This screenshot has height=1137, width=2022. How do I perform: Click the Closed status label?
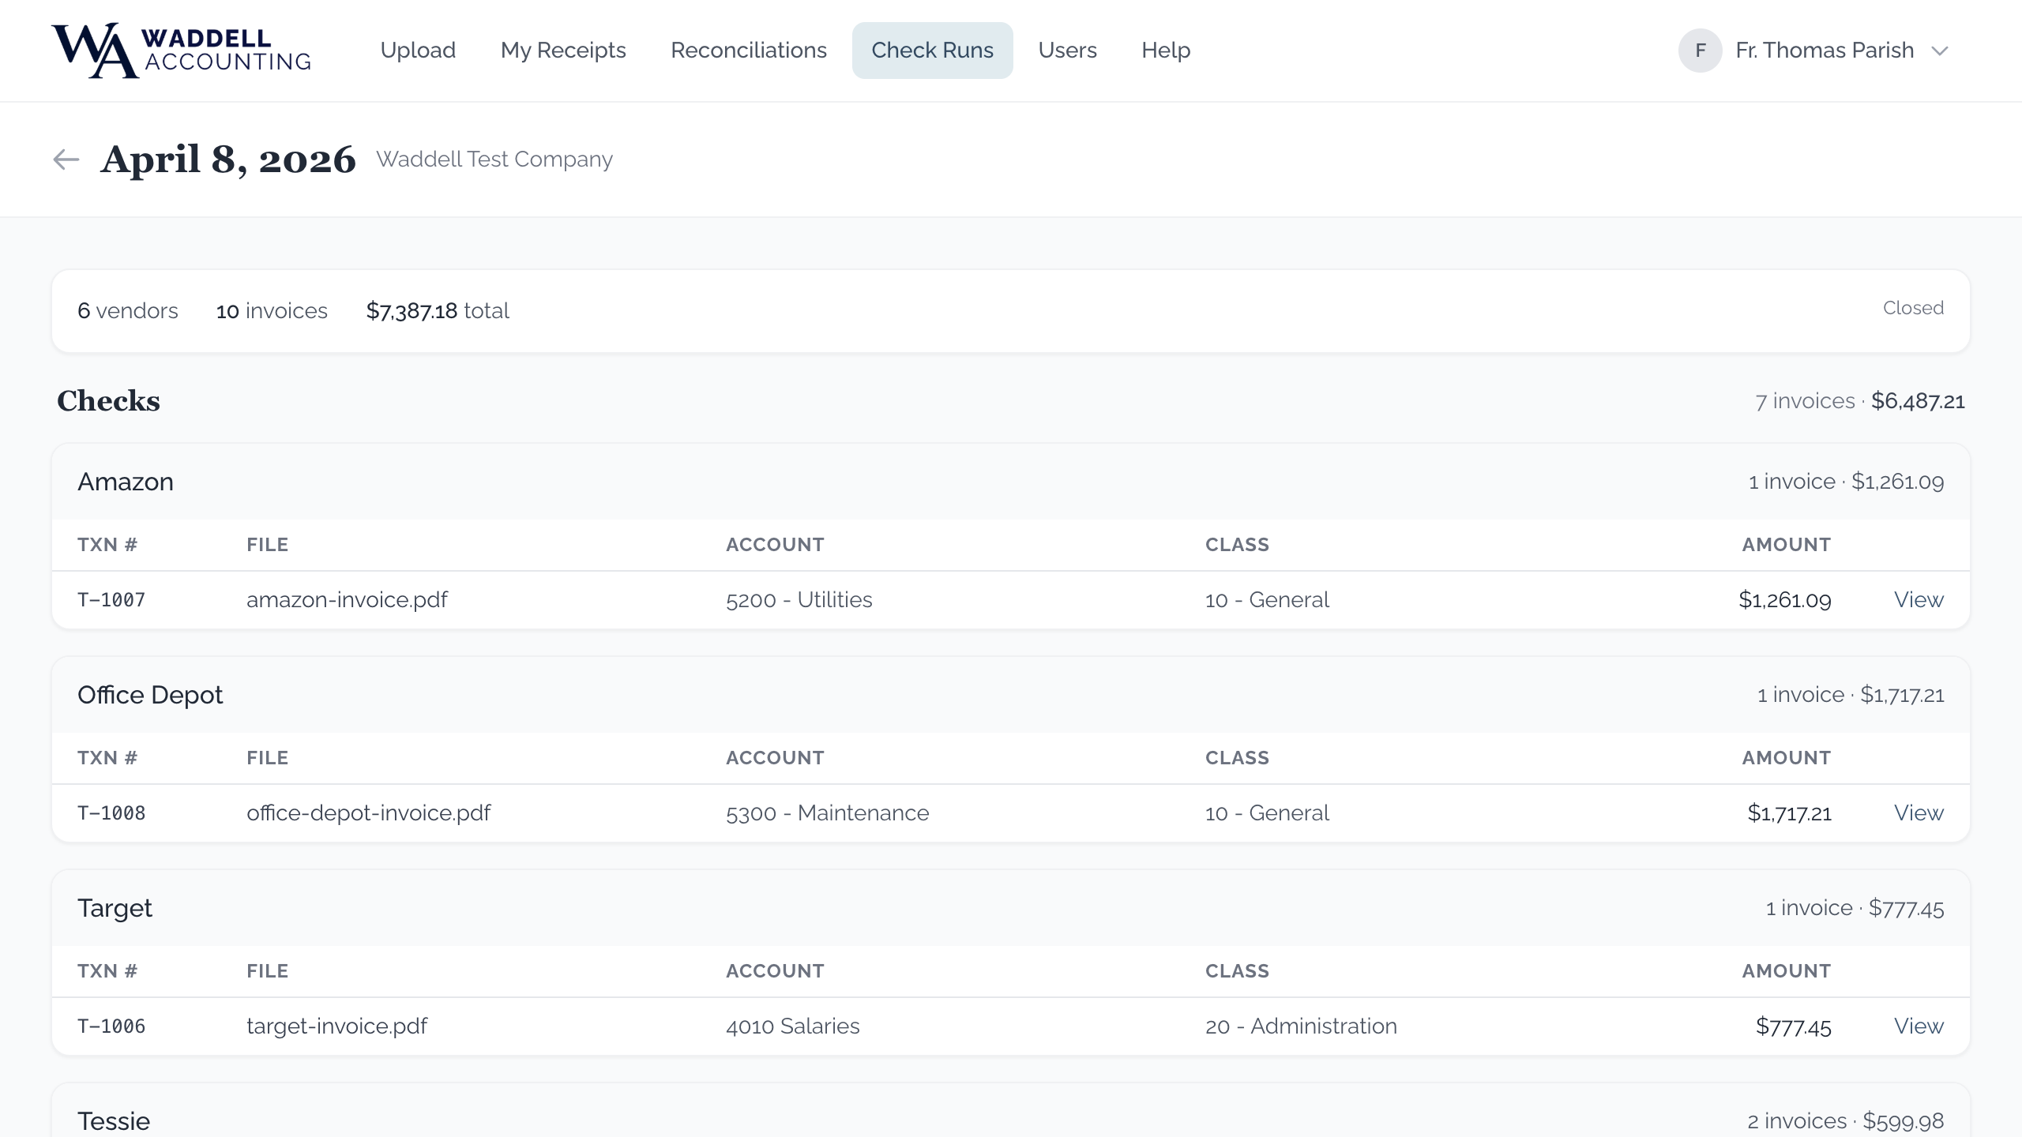pyautogui.click(x=1913, y=308)
